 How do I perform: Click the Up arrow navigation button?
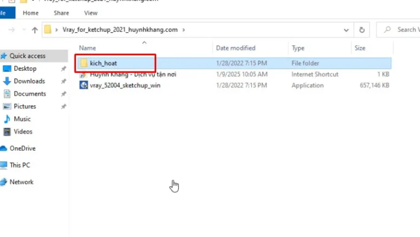pos(35,30)
